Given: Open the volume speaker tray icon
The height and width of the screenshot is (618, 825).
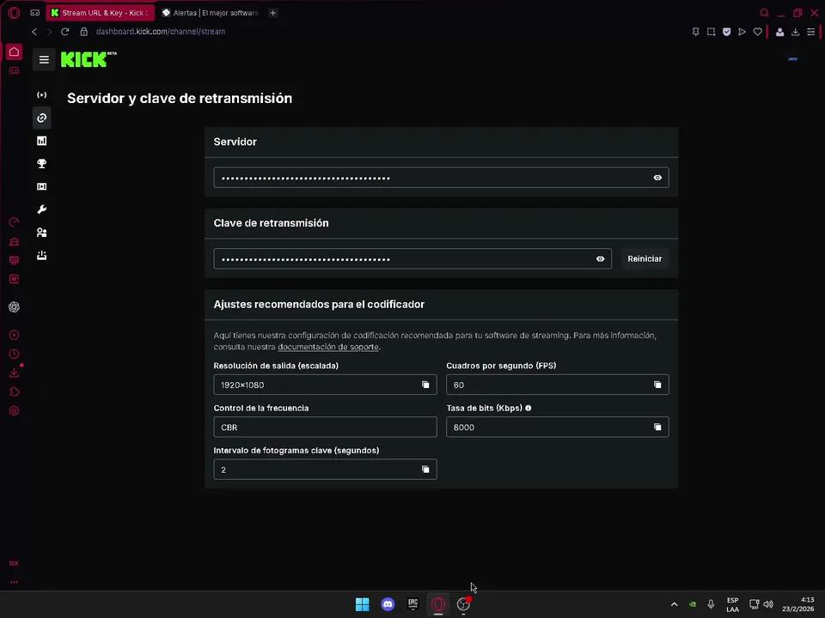Looking at the screenshot, I should pyautogui.click(x=768, y=604).
